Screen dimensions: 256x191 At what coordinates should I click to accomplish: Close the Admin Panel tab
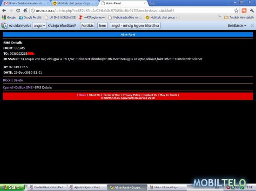145,3
